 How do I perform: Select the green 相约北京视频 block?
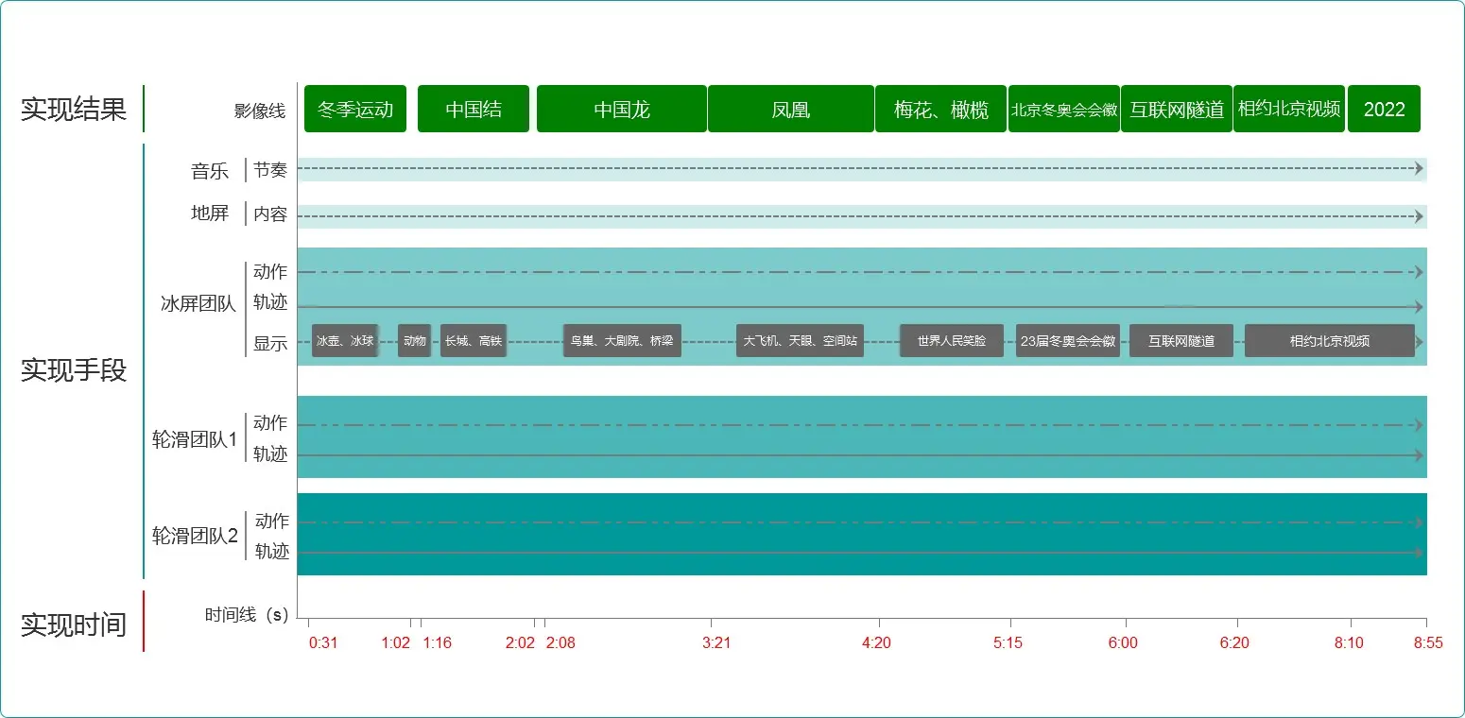point(1289,109)
